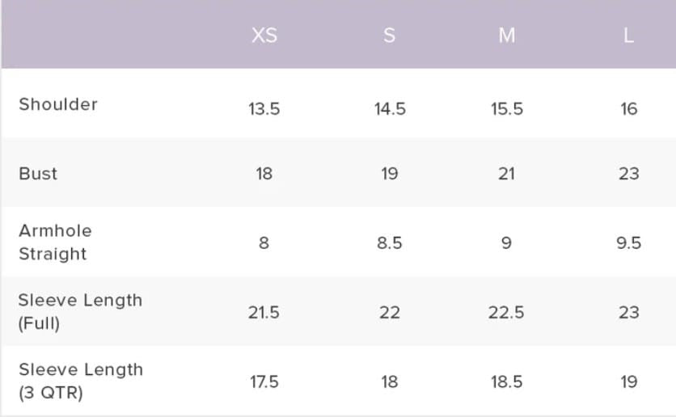
Task: Click the XS 3 QTR sleeve value 17.5
Action: [x=264, y=382]
